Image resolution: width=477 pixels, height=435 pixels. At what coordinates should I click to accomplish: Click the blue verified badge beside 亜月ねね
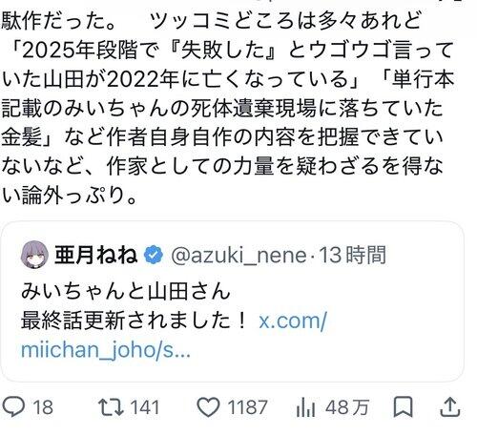click(154, 255)
